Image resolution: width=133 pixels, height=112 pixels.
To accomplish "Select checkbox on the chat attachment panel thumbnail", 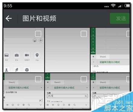I will pyautogui.click(x=38, y=34).
